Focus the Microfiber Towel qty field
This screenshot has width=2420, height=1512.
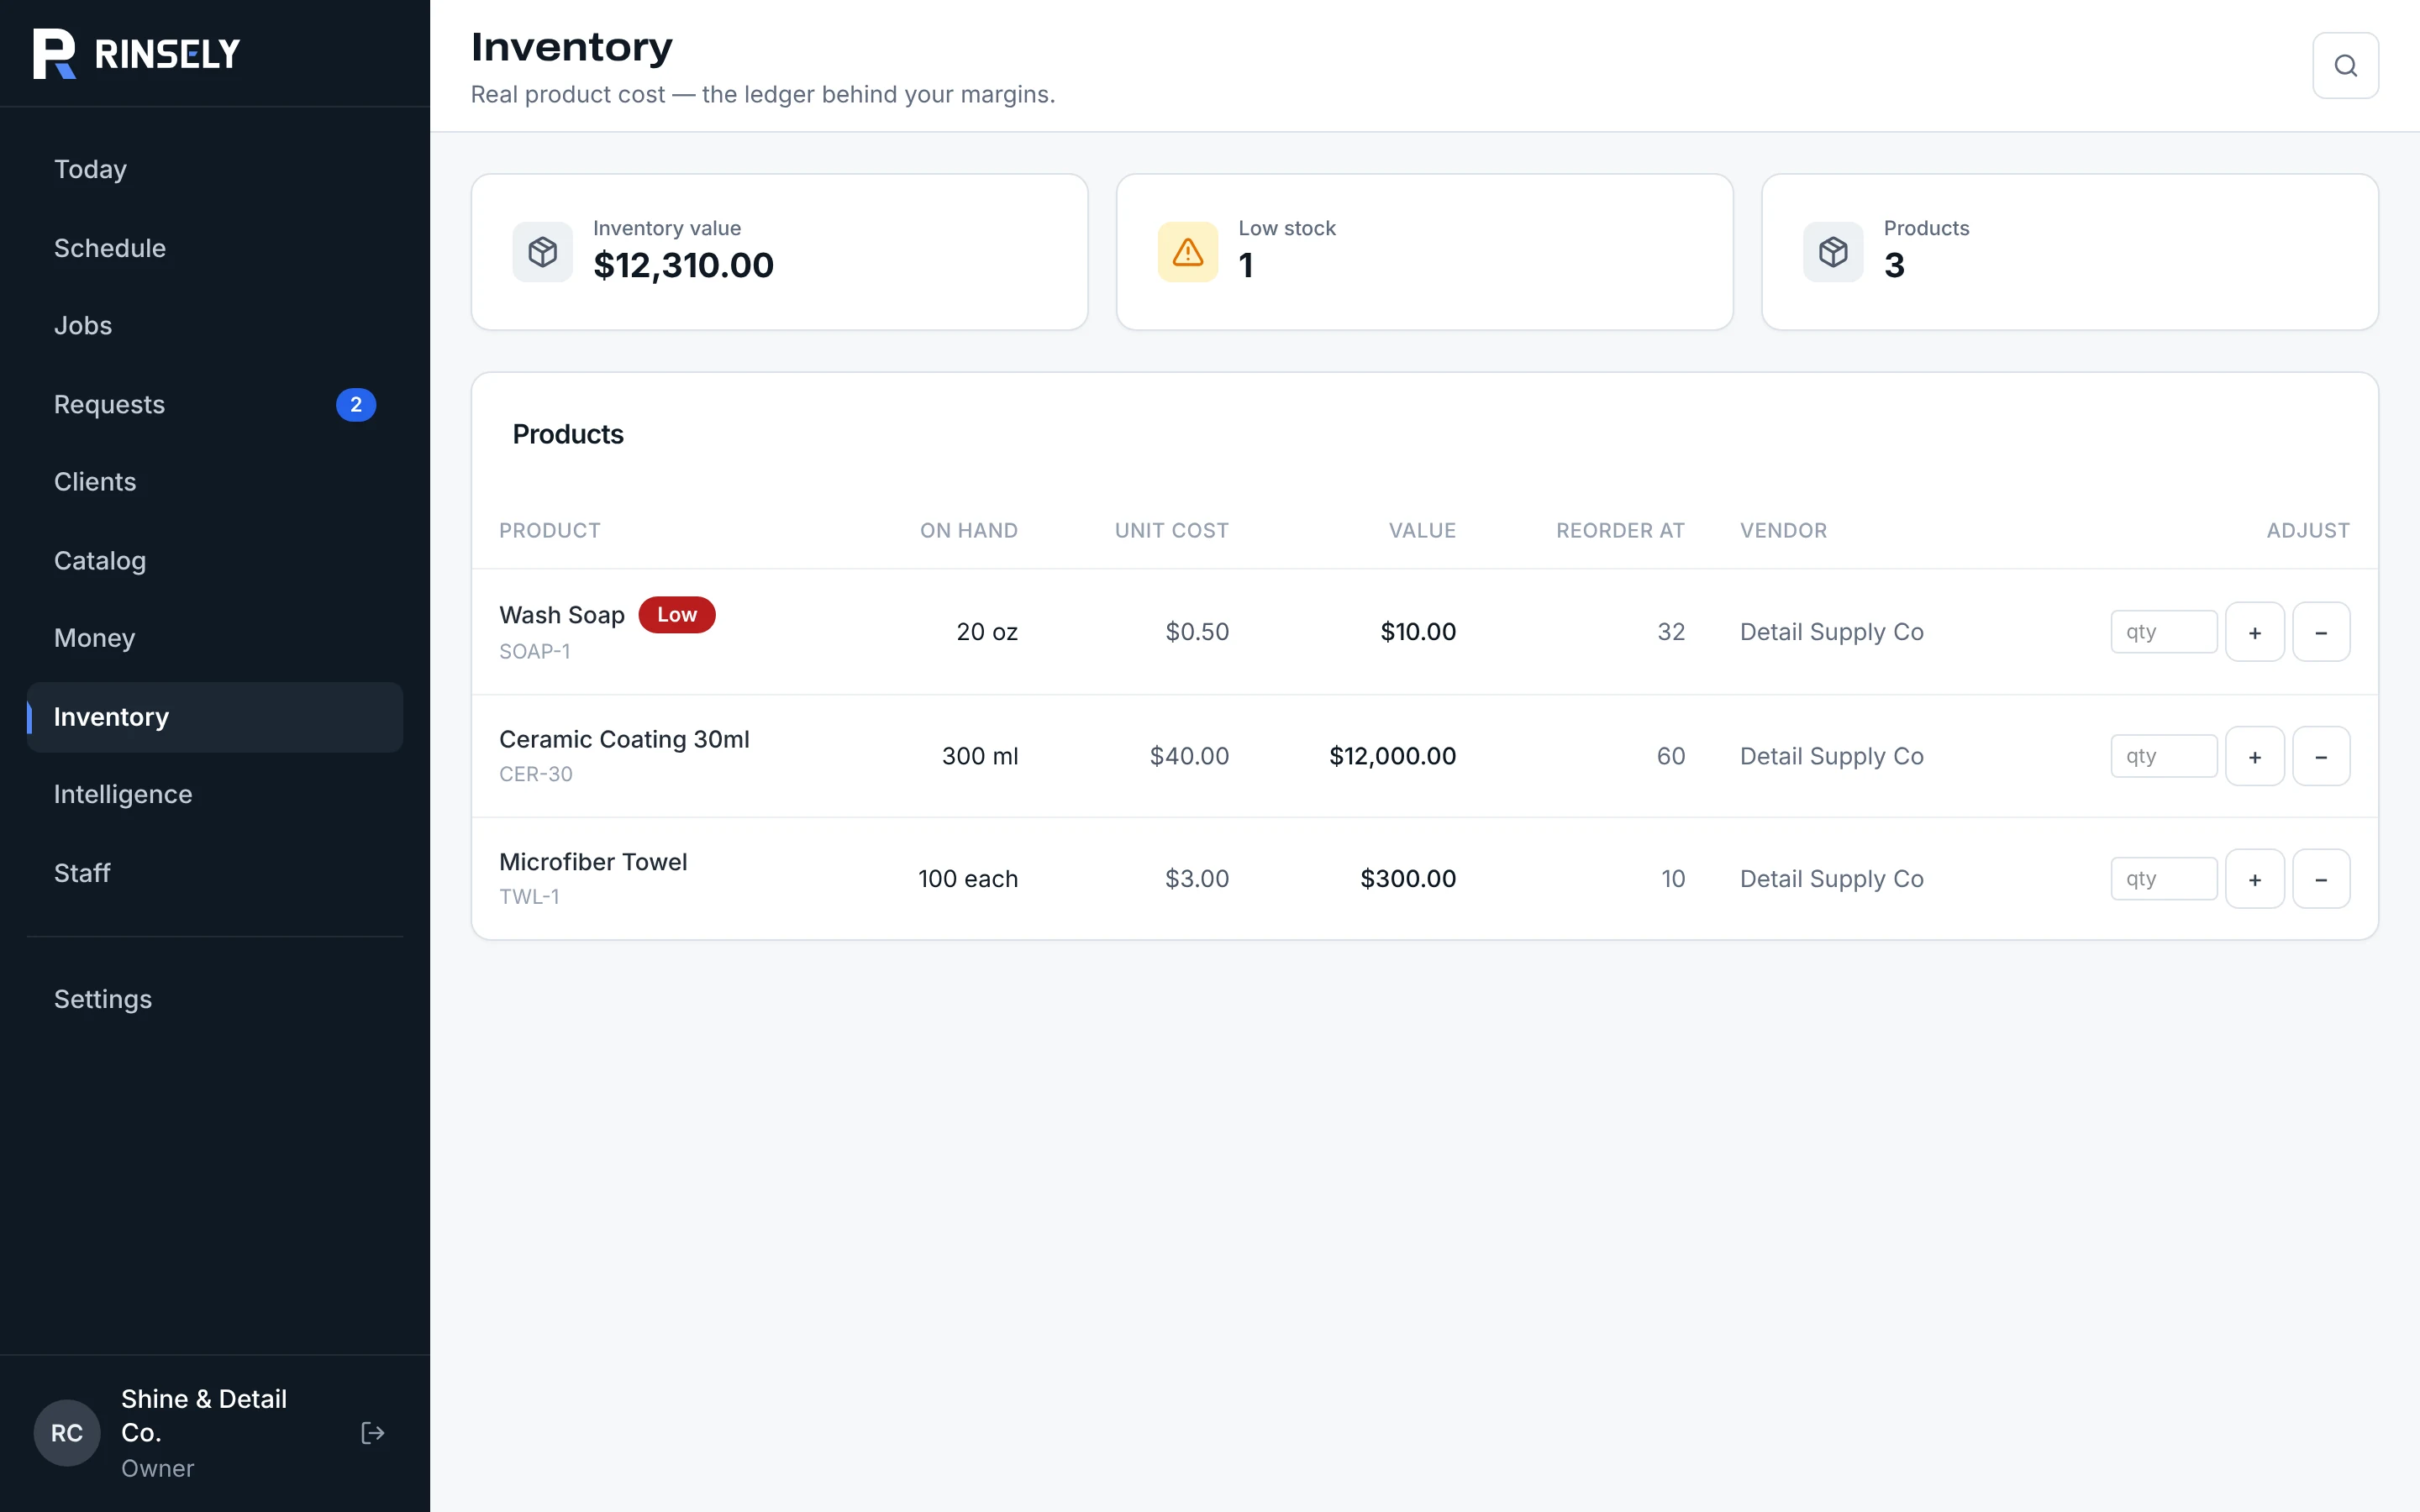click(2164, 879)
